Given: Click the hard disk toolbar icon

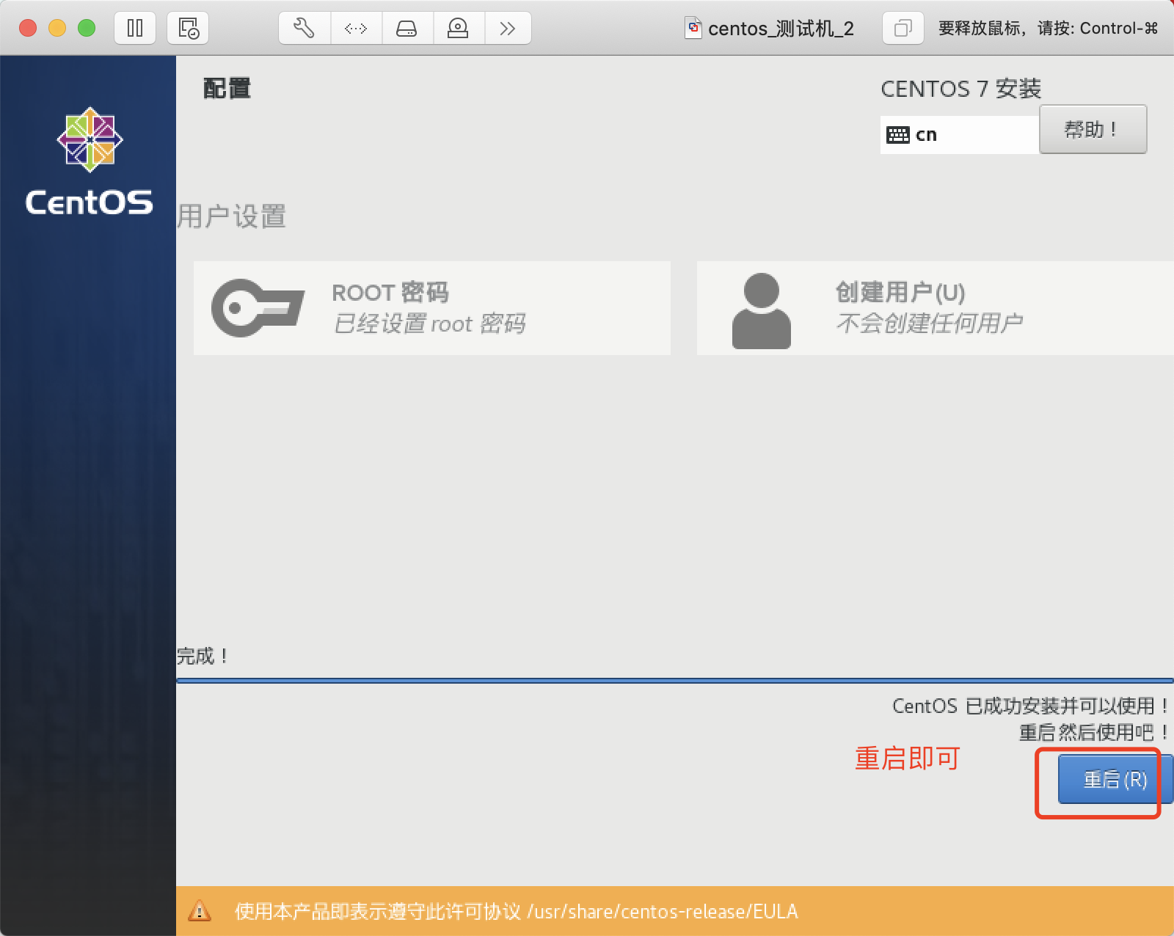Looking at the screenshot, I should tap(407, 29).
